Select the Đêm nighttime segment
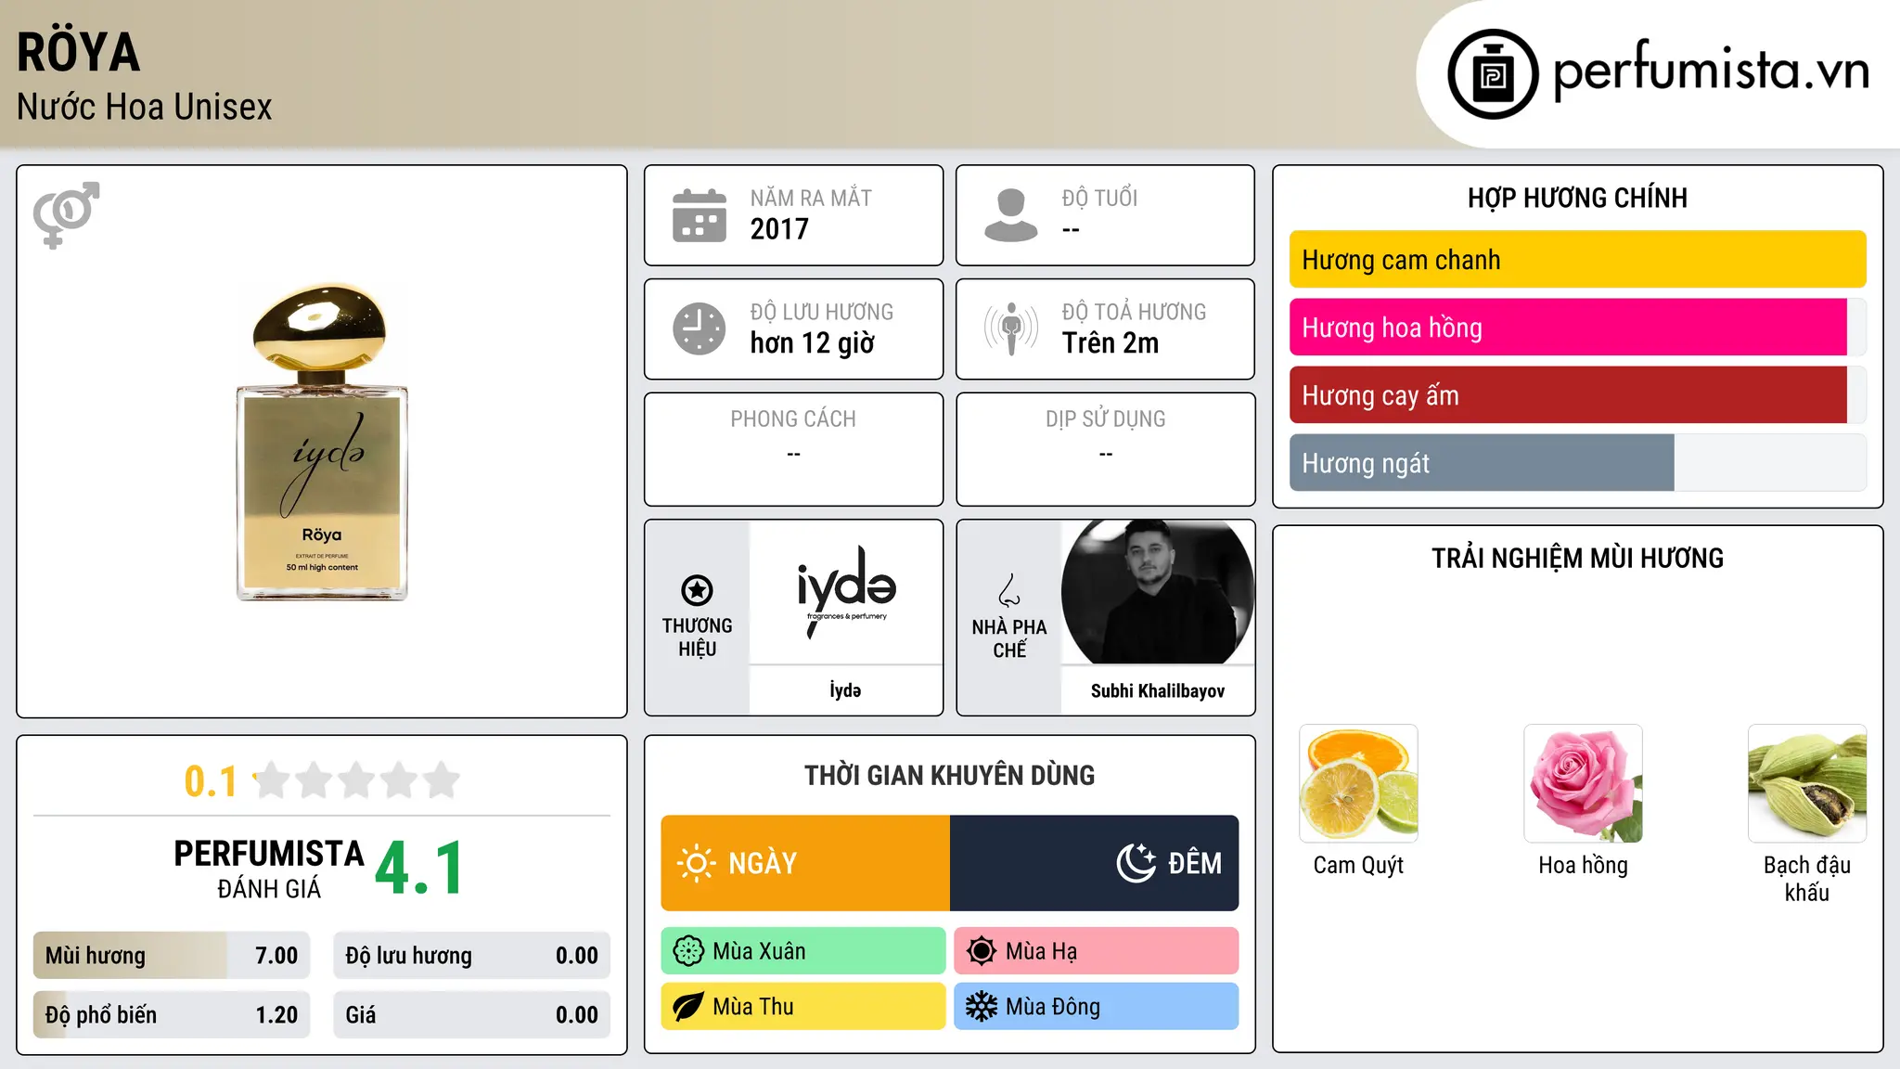The height and width of the screenshot is (1069, 1900). tap(1095, 863)
